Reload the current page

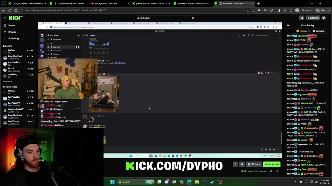[10, 10]
